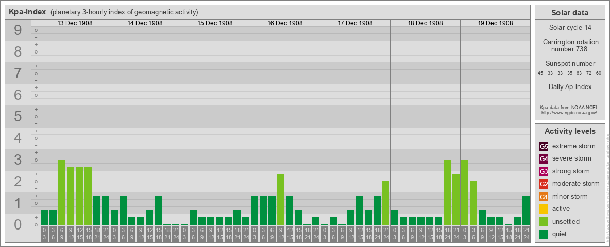Click the Sunspot number label
This screenshot has width=610, height=247.
click(x=570, y=64)
